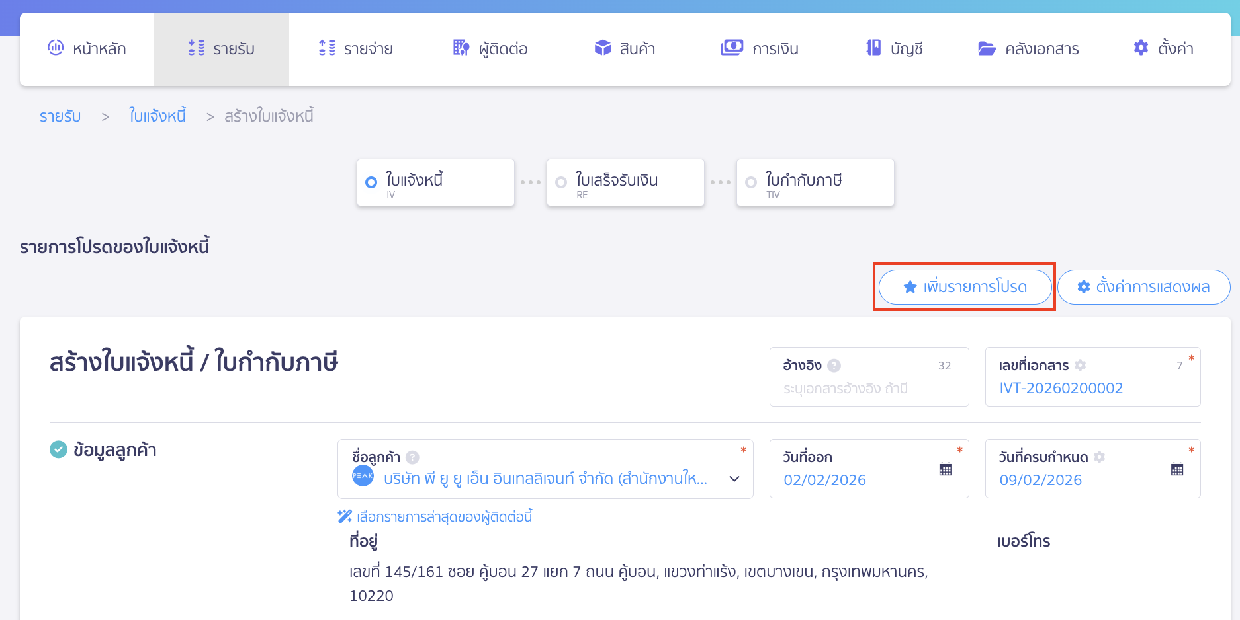Click the คลังเอกสาร folder icon

tap(987, 48)
